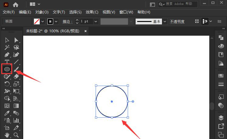Pick the Artboard tool
Image resolution: width=227 pixels, height=139 pixels.
tap(7, 128)
